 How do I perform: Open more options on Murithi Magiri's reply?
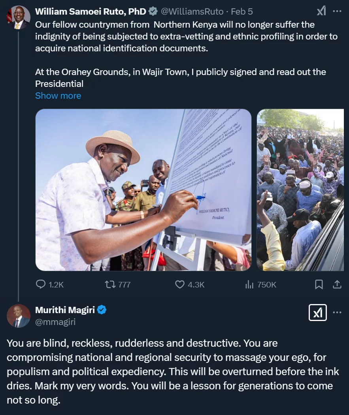click(x=337, y=313)
